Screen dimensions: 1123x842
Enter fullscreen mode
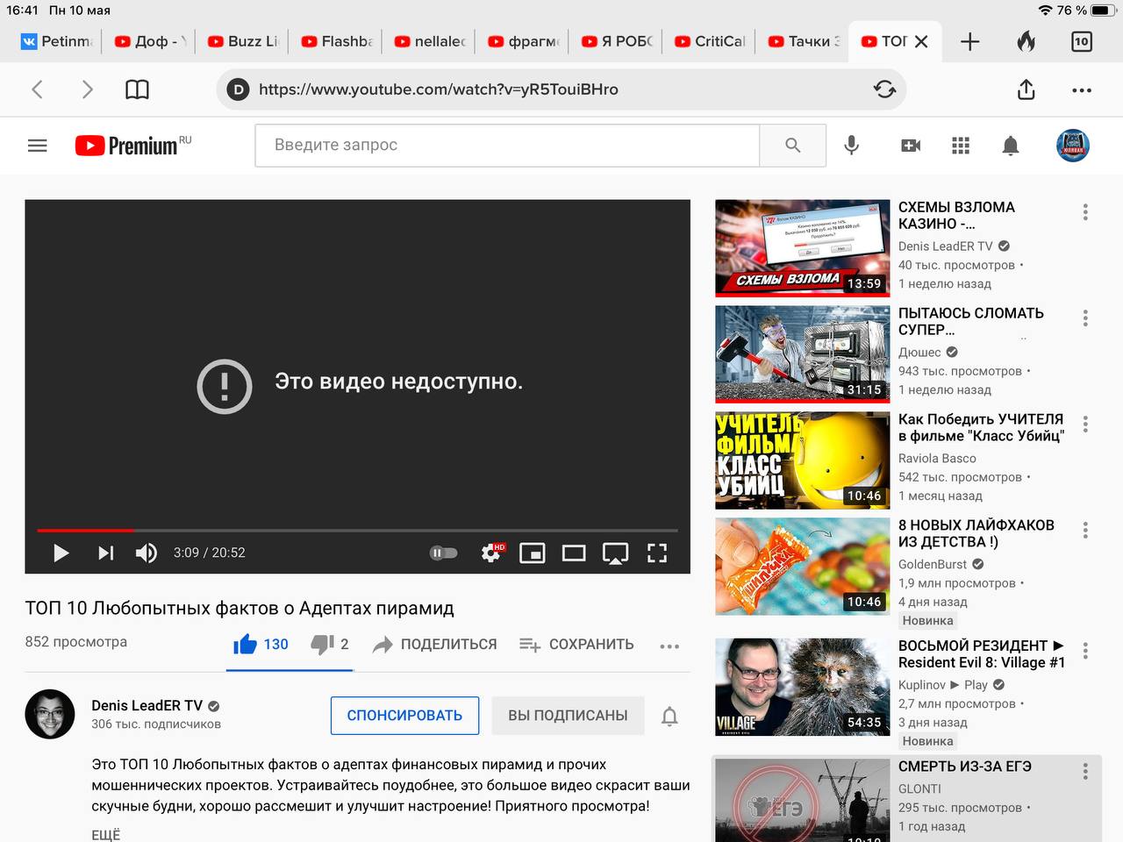(x=657, y=553)
